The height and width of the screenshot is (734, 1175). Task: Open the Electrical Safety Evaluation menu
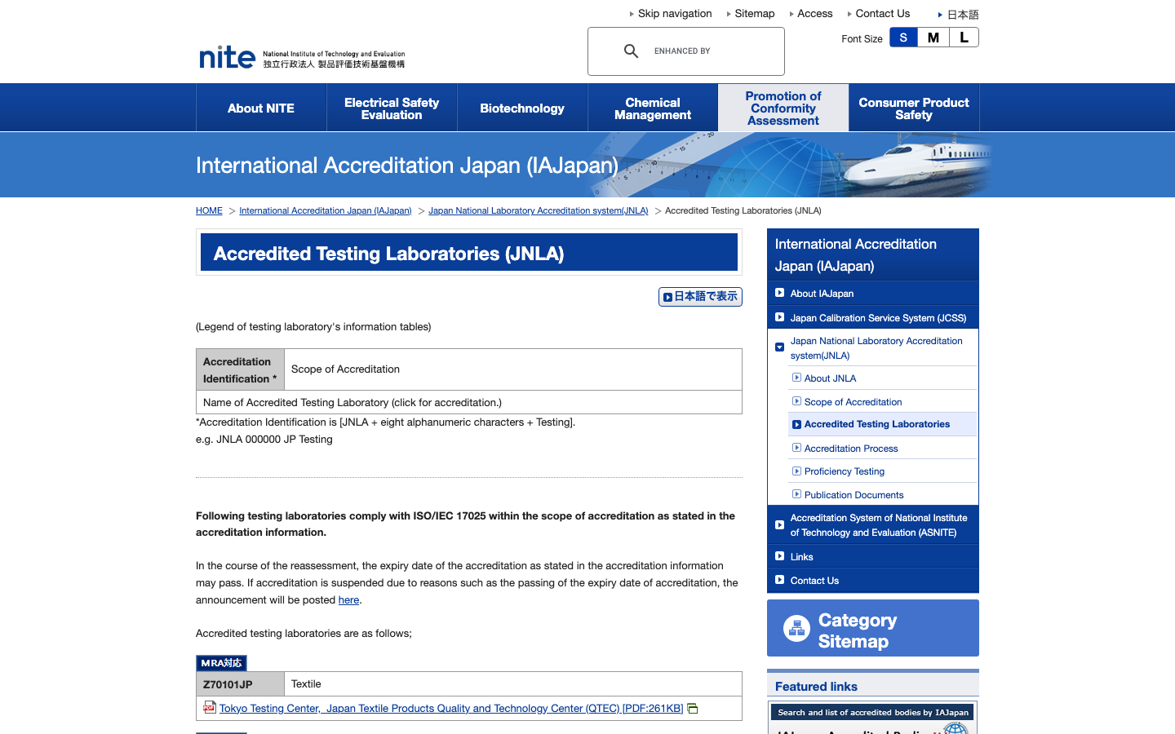click(392, 108)
